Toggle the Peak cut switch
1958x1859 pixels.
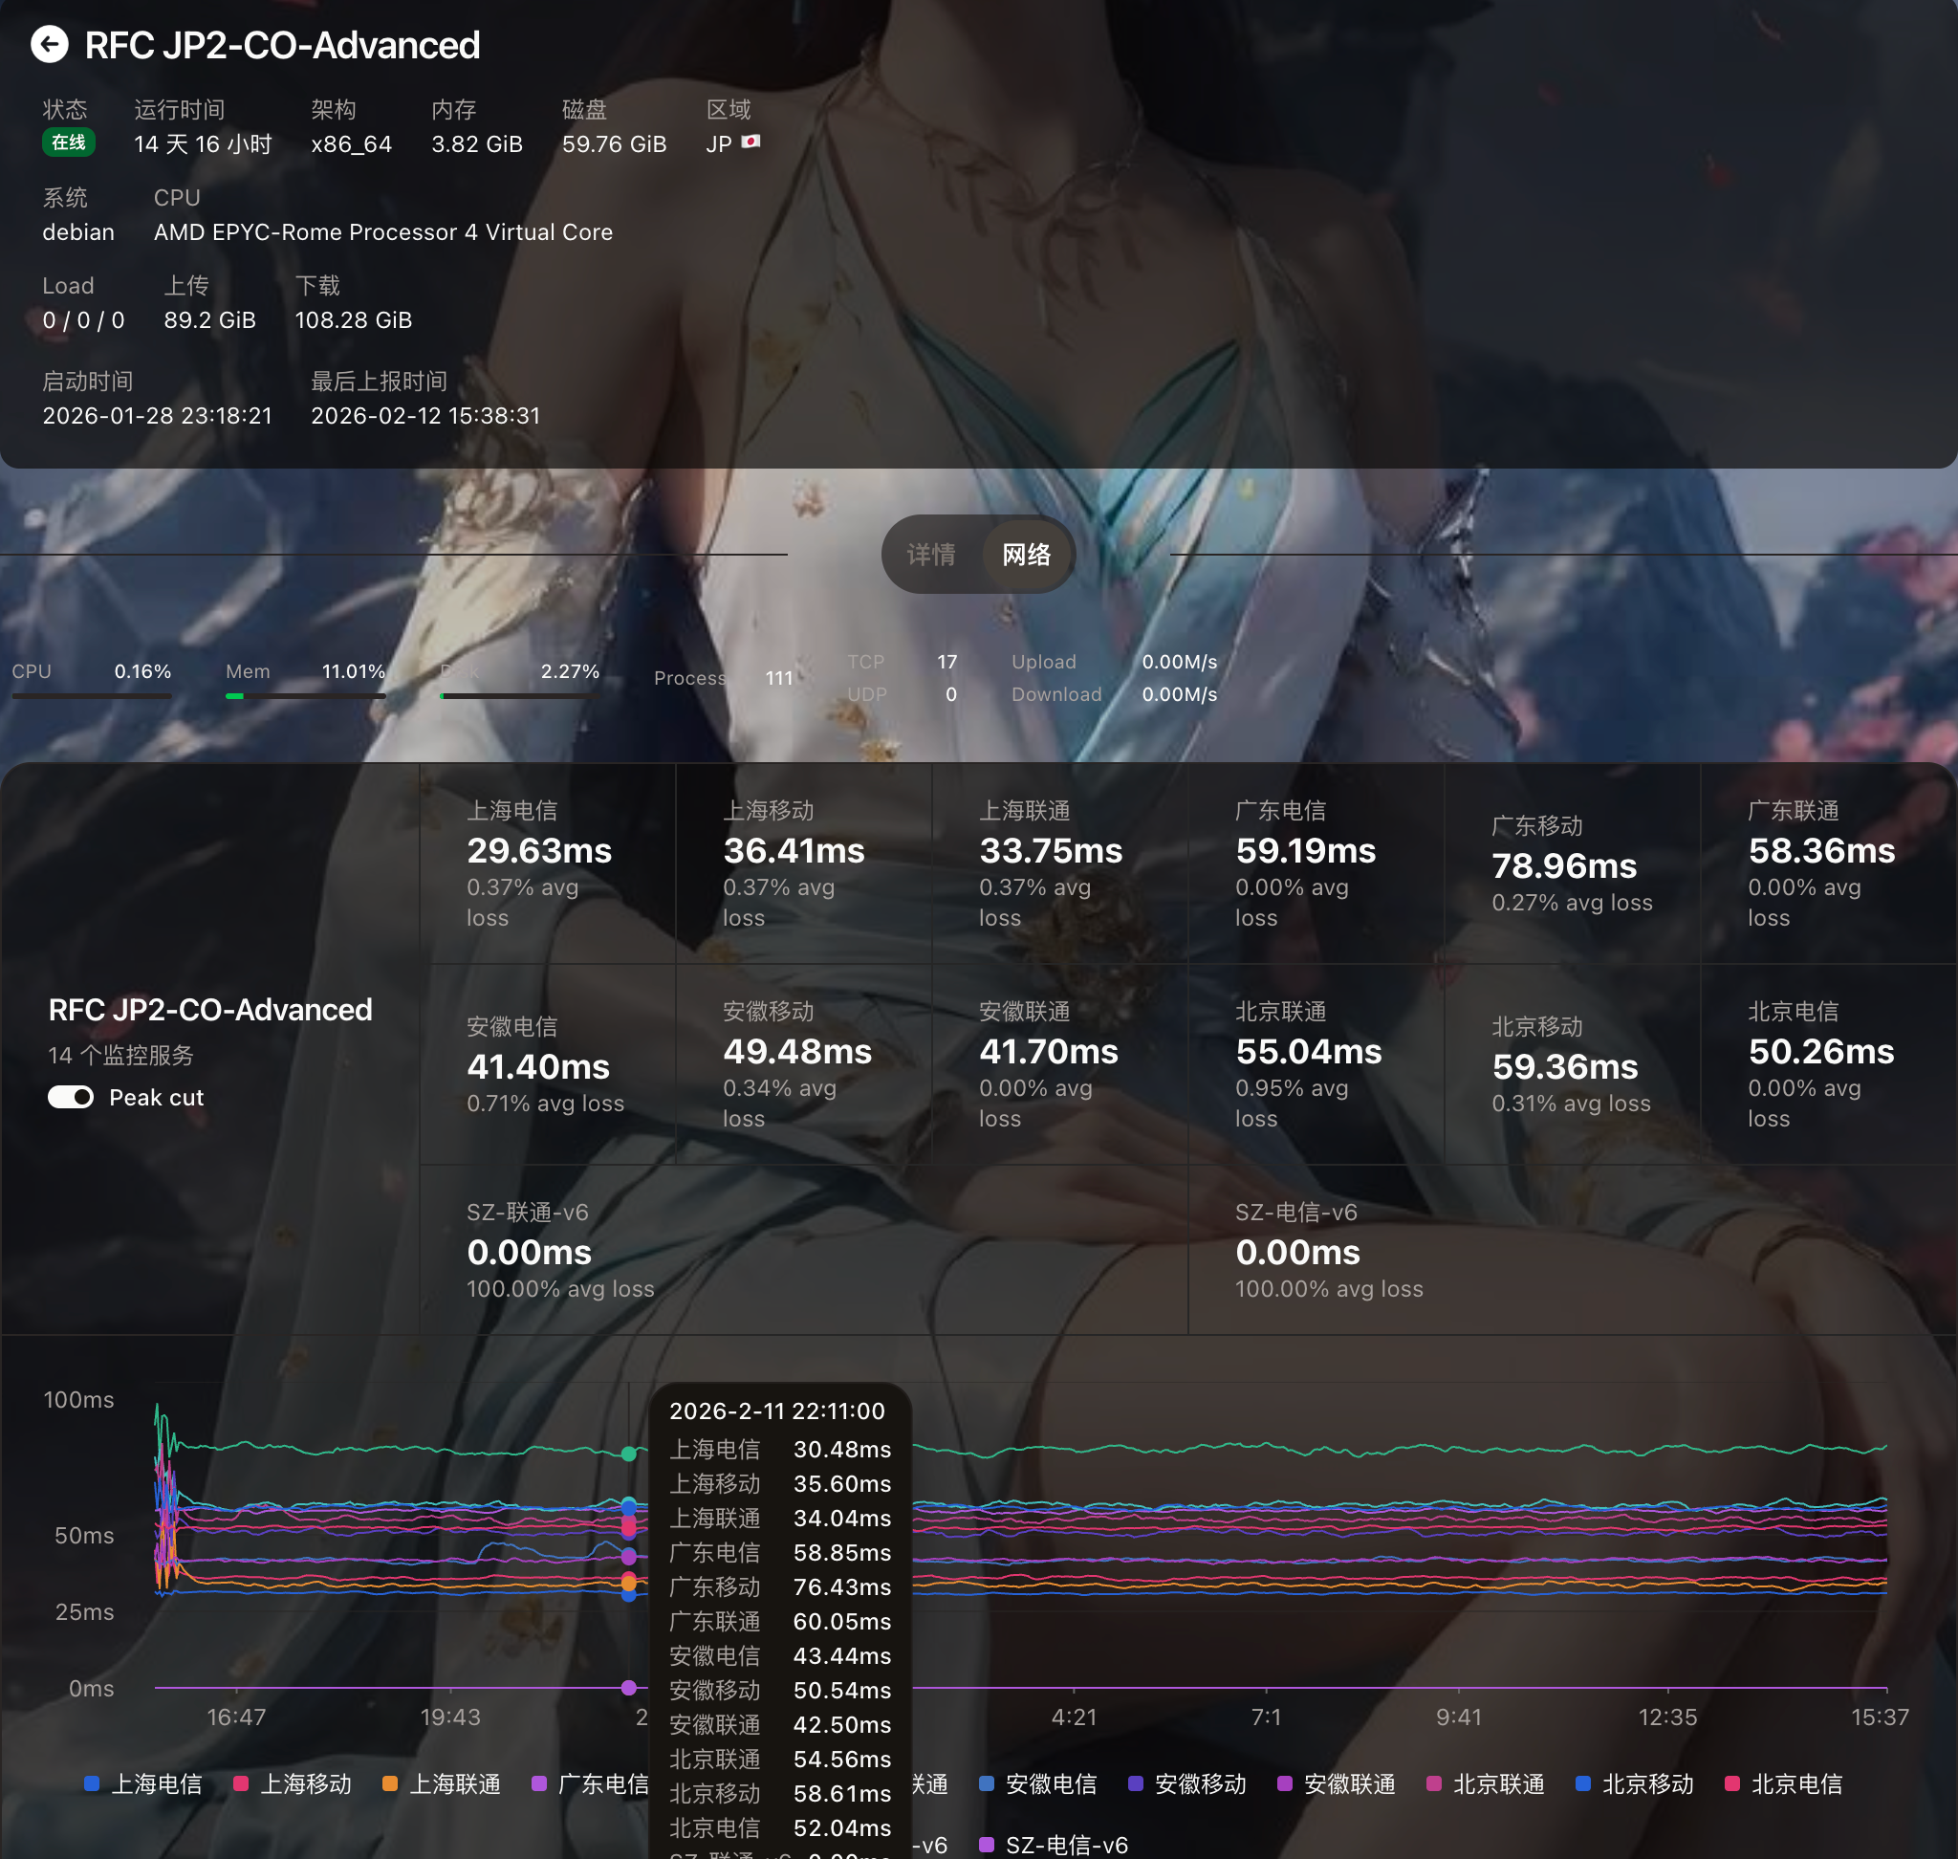point(71,1097)
